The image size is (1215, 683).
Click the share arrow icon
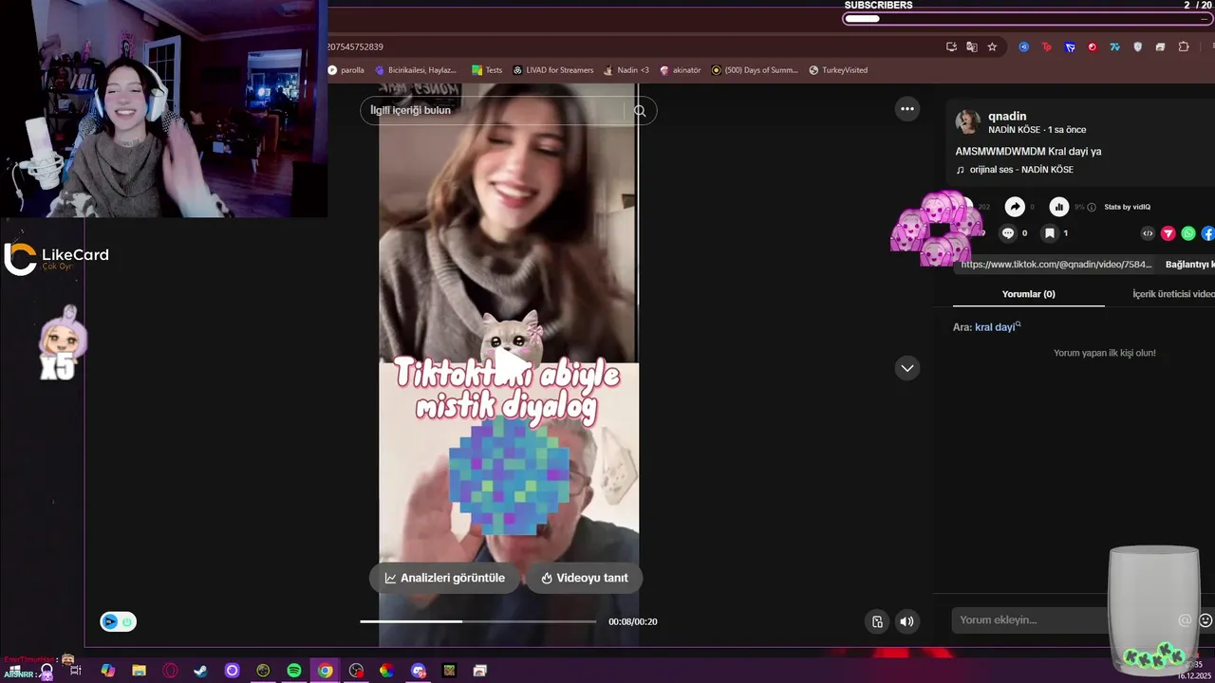[x=1015, y=207]
